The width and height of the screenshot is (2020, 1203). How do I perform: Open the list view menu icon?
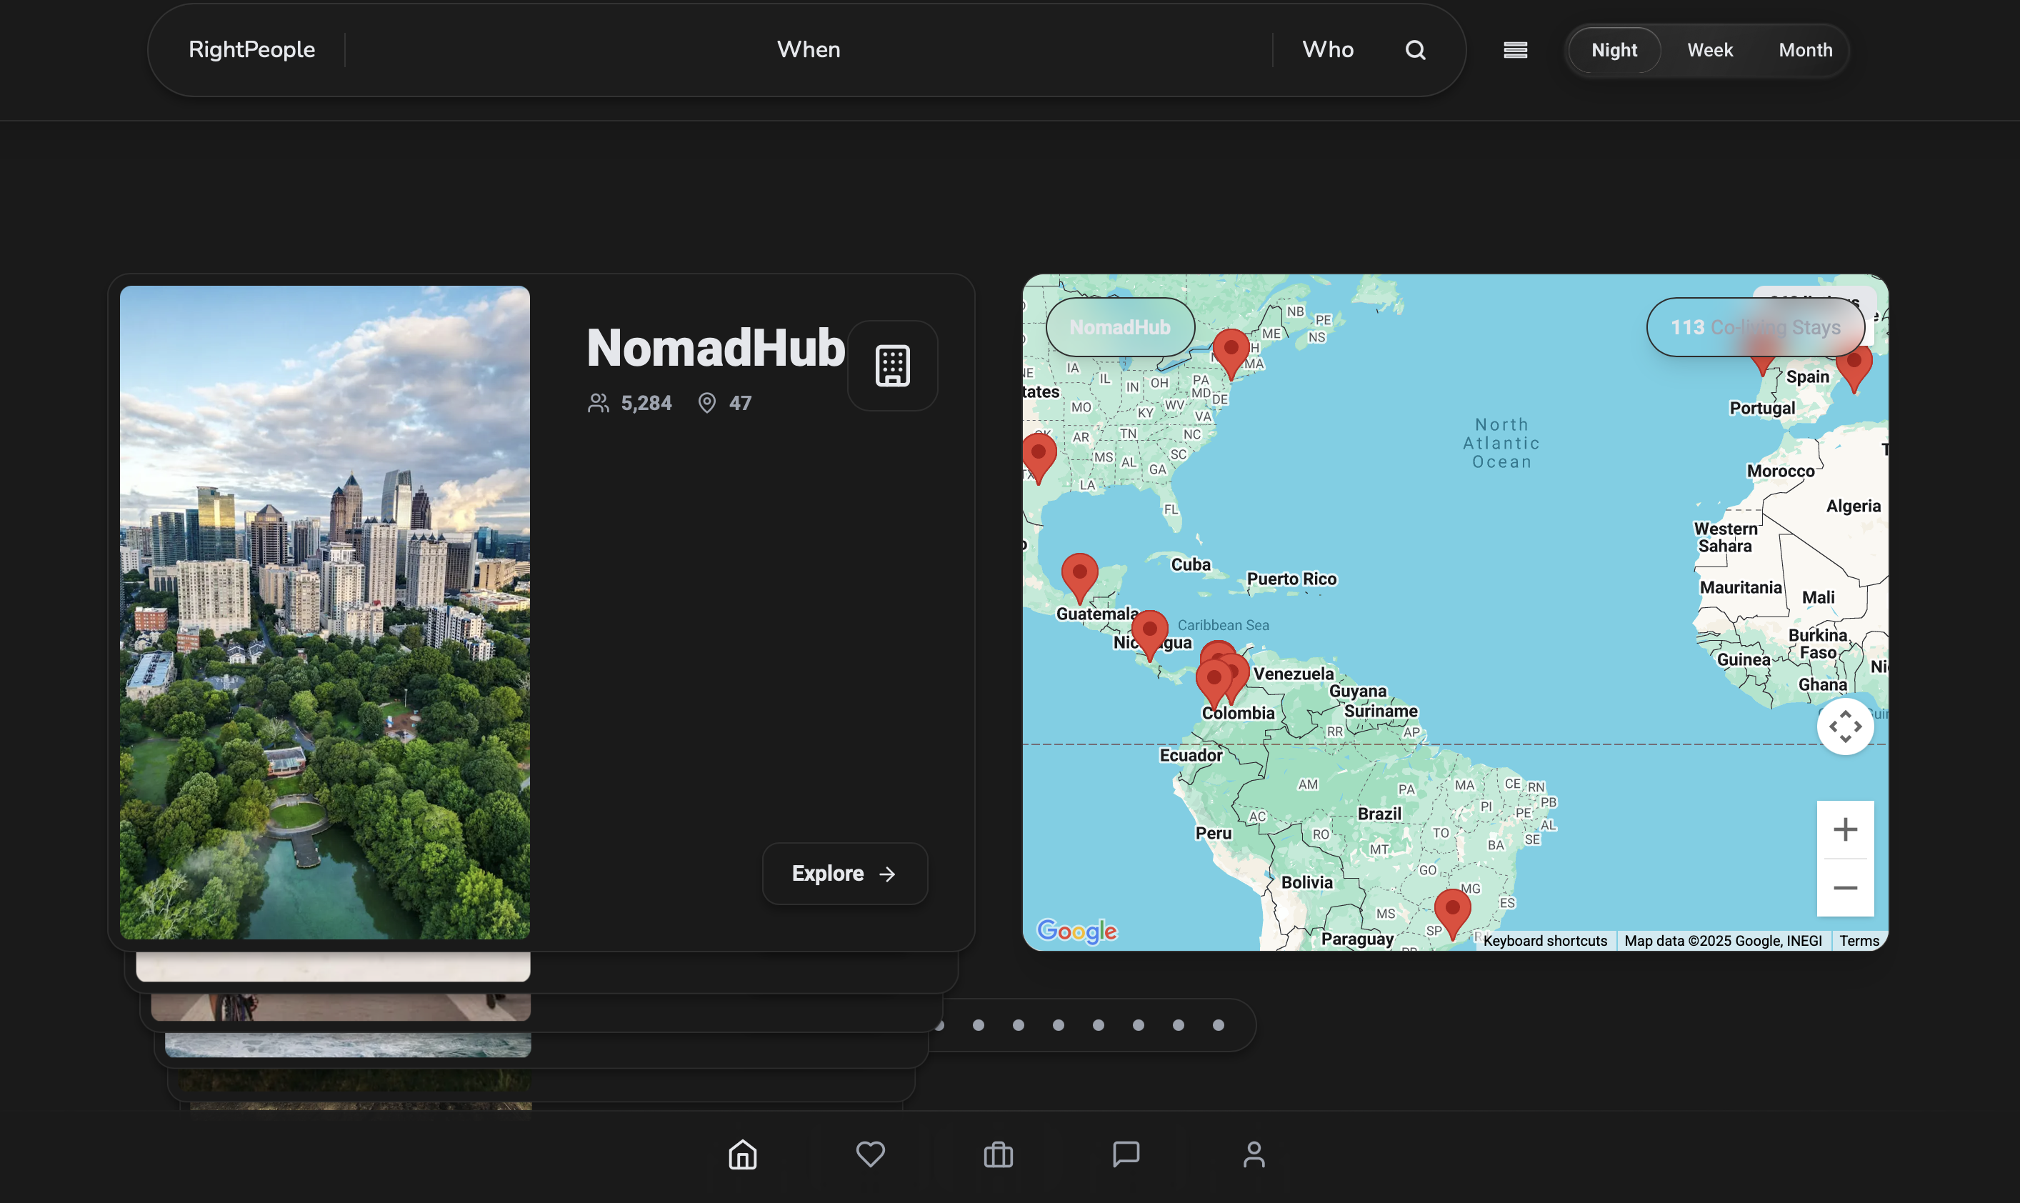point(1515,50)
